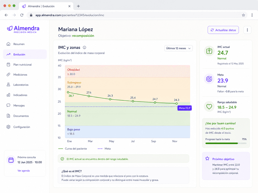Click the Nov data point 24.3
The width and height of the screenshot is (258, 193).
pyautogui.click(x=176, y=103)
